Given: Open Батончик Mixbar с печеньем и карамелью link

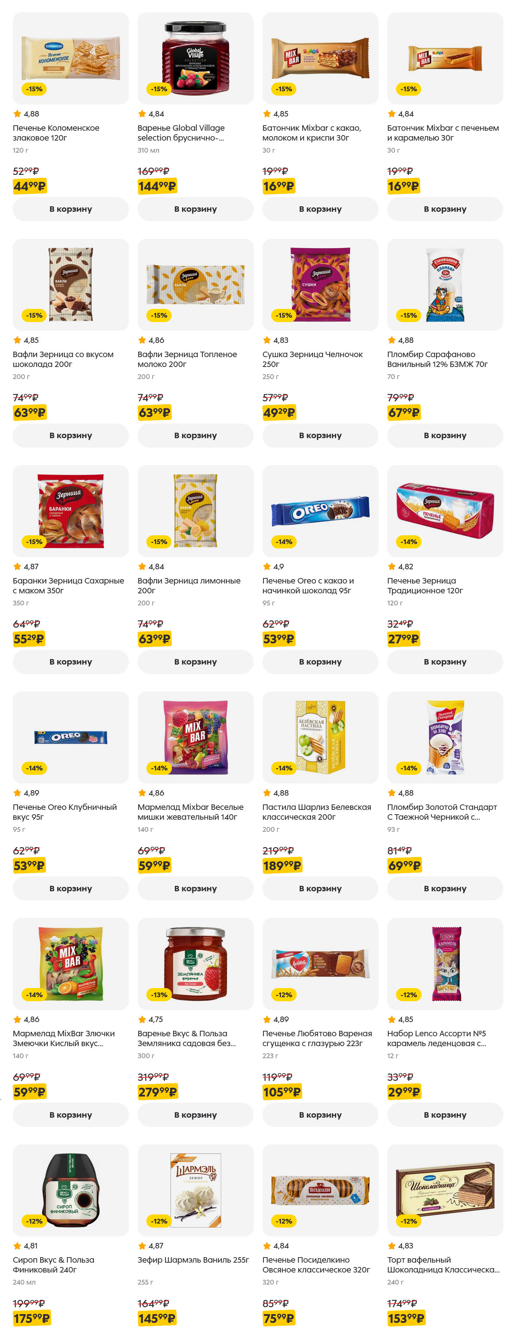Looking at the screenshot, I should (x=443, y=133).
